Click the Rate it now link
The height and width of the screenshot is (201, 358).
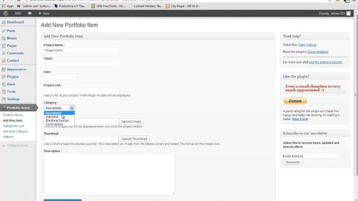point(300,119)
